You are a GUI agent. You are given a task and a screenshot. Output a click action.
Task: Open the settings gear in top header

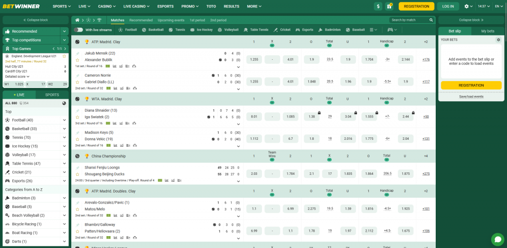pos(466,6)
